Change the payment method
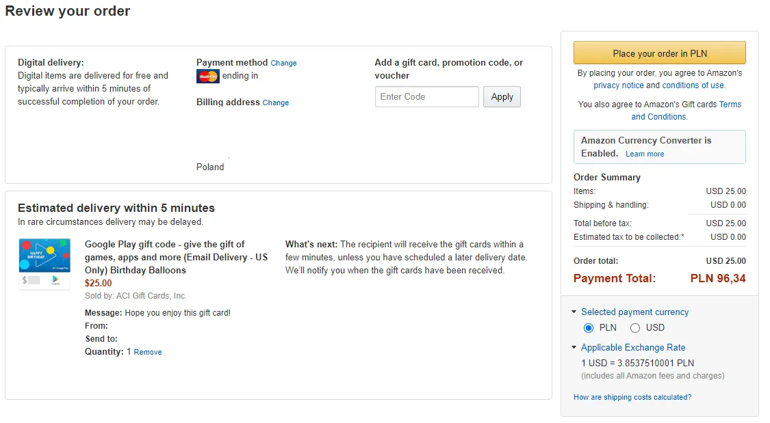770x423 pixels. tap(283, 64)
